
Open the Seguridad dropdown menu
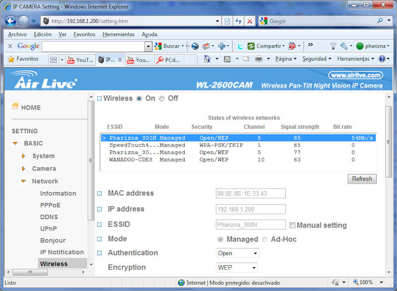click(317, 59)
